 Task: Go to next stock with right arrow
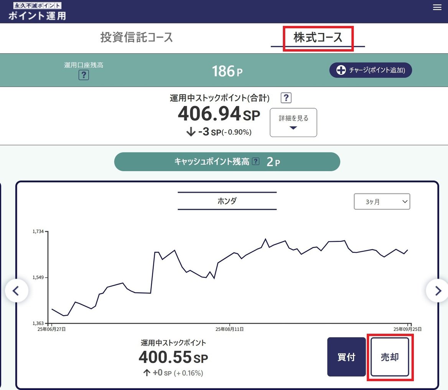(x=438, y=291)
